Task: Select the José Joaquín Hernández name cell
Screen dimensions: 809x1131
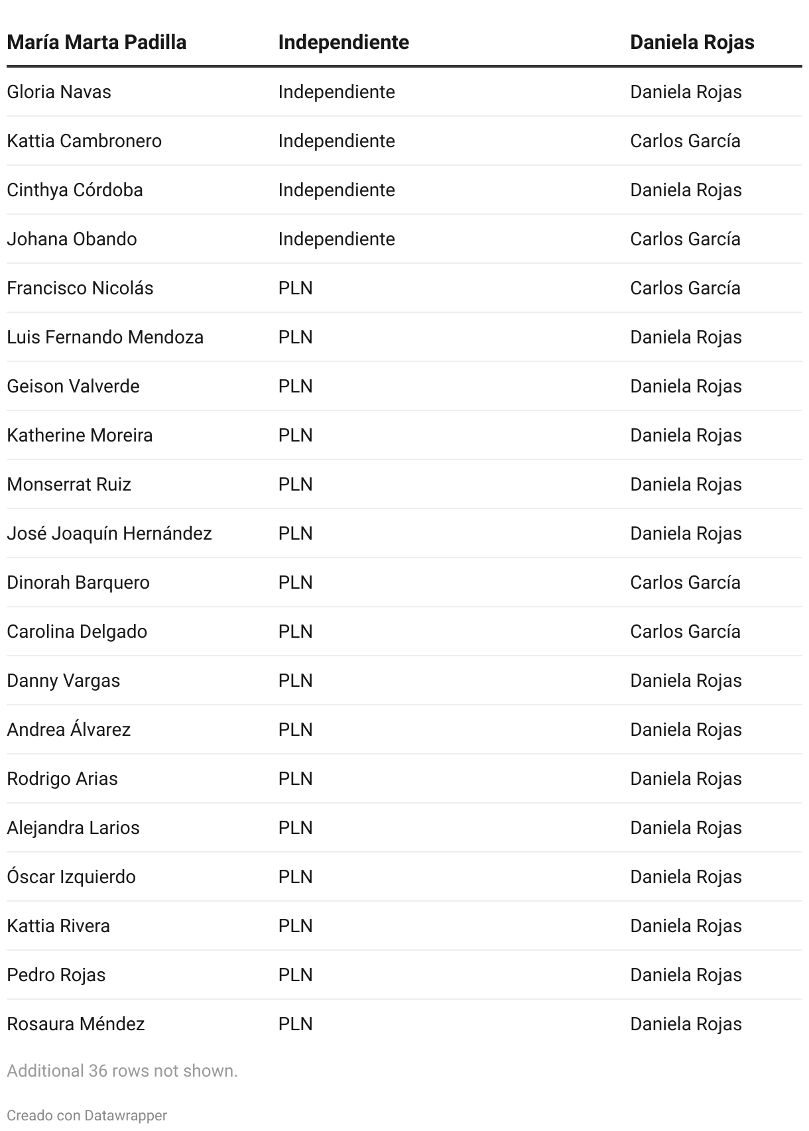Action: (109, 533)
